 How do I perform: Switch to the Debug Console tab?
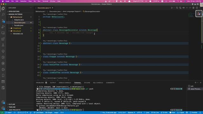tap(65, 83)
